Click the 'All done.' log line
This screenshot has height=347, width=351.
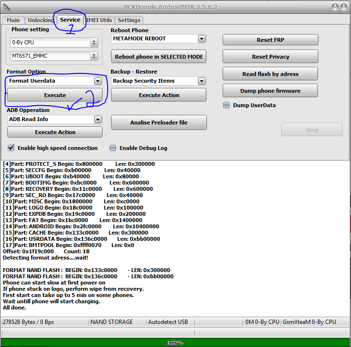coord(14,308)
